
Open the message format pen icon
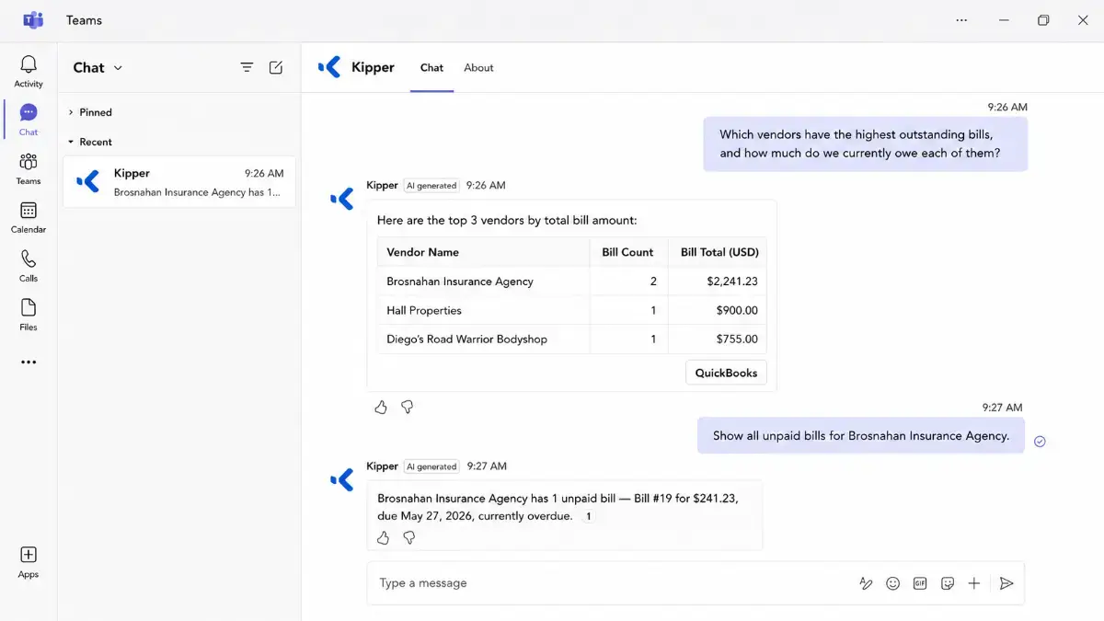tap(866, 583)
